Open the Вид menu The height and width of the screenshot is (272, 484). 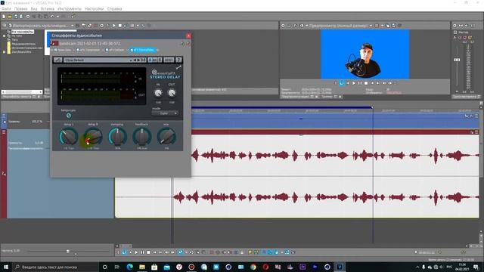point(34,8)
